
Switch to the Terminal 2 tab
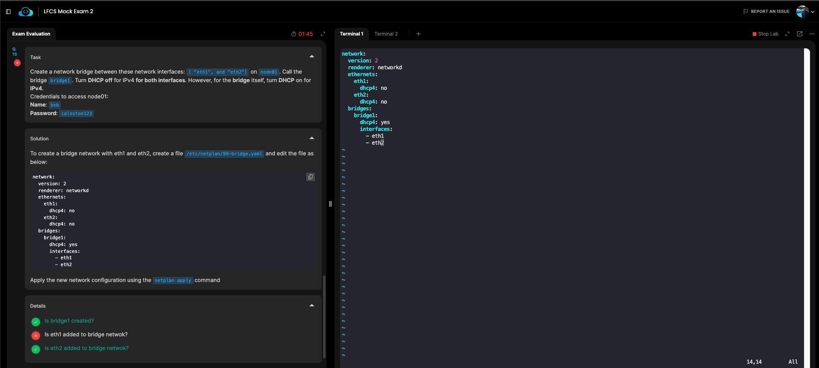[x=386, y=34]
